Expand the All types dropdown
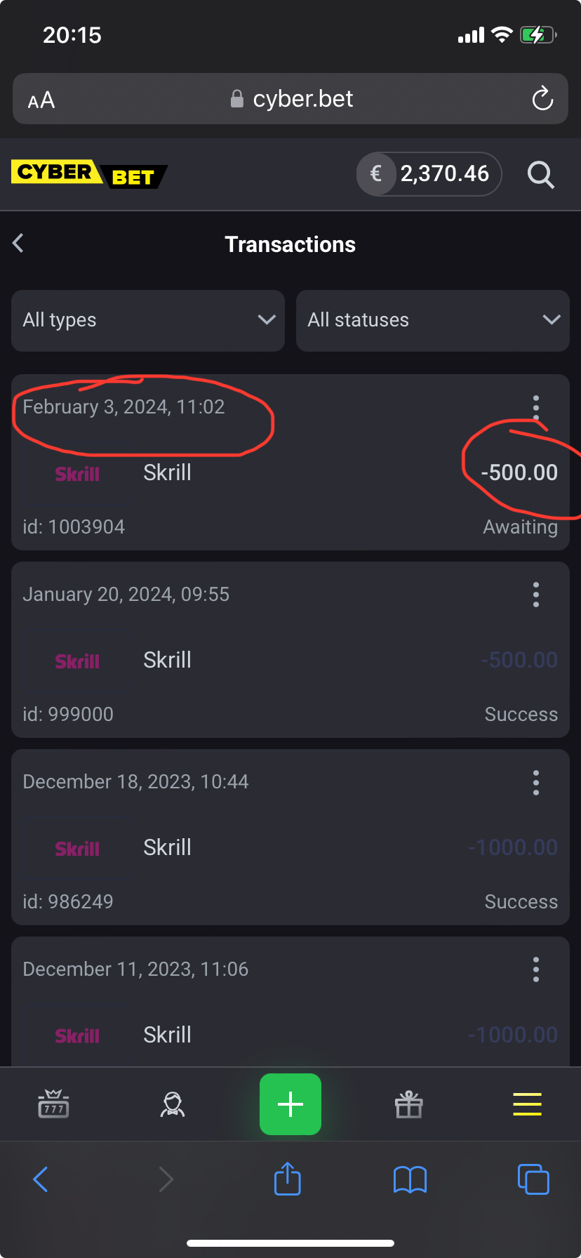The height and width of the screenshot is (1258, 581). tap(148, 320)
